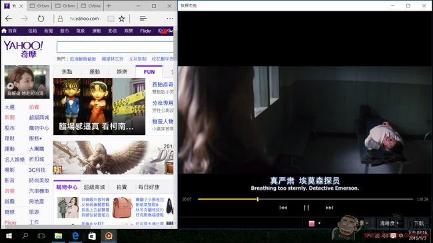
Task: Open the red Flickr link in sidebar
Action: click(x=11, y=222)
